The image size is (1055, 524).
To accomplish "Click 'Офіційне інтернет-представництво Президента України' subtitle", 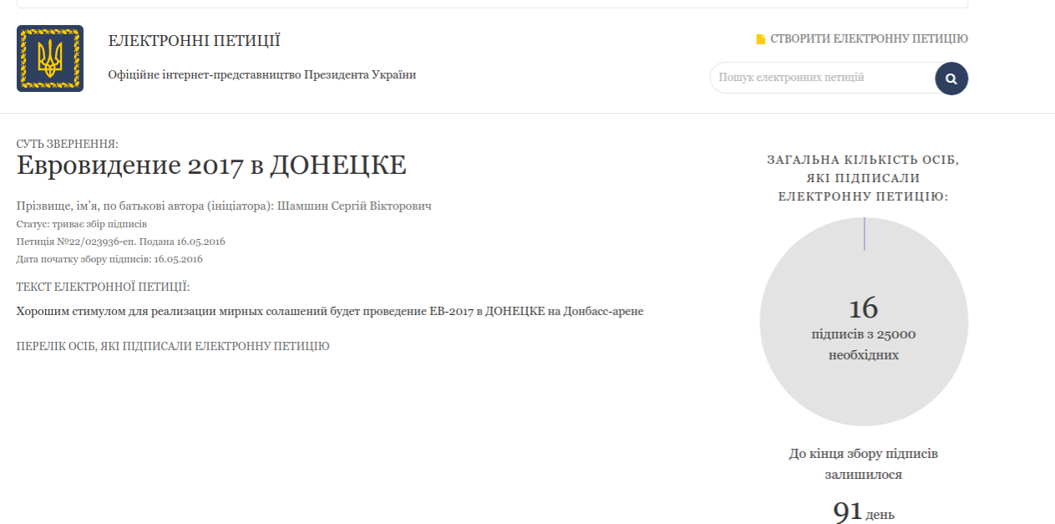I will pyautogui.click(x=262, y=75).
